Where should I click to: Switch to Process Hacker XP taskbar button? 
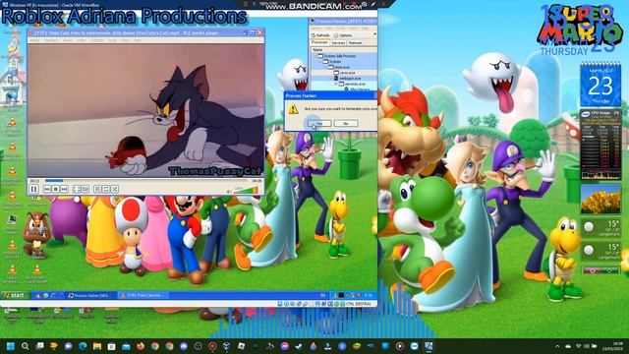(90, 295)
